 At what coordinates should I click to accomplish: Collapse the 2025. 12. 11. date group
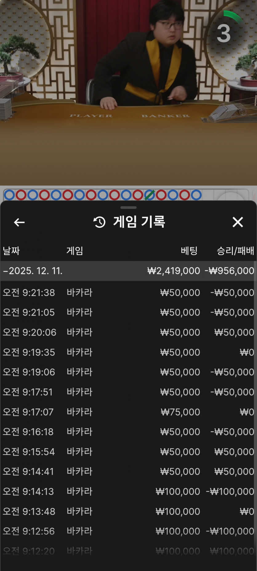tap(32, 271)
